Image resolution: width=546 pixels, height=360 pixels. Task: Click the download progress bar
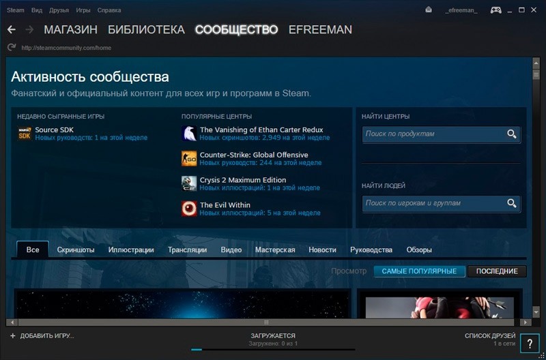click(273, 350)
